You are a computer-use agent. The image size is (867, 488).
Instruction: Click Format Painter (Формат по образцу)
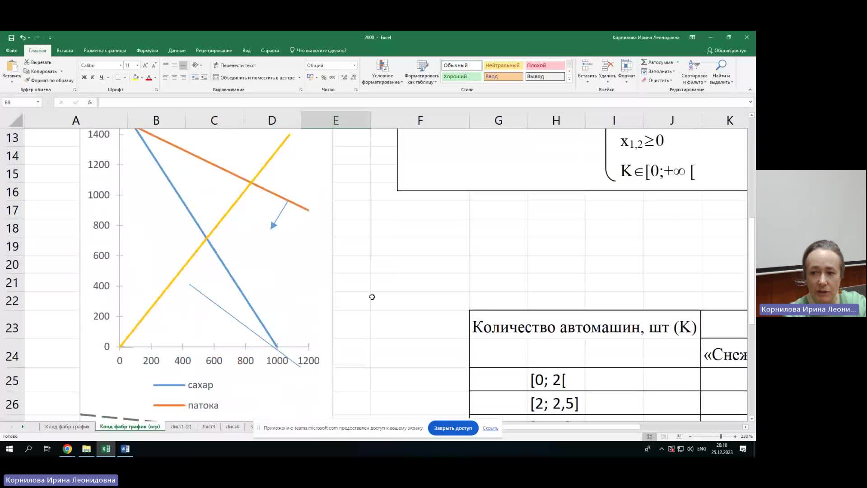[x=49, y=80]
